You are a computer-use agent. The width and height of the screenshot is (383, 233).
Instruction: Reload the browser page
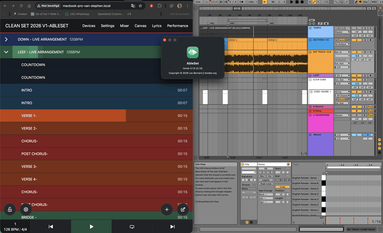pos(21,6)
